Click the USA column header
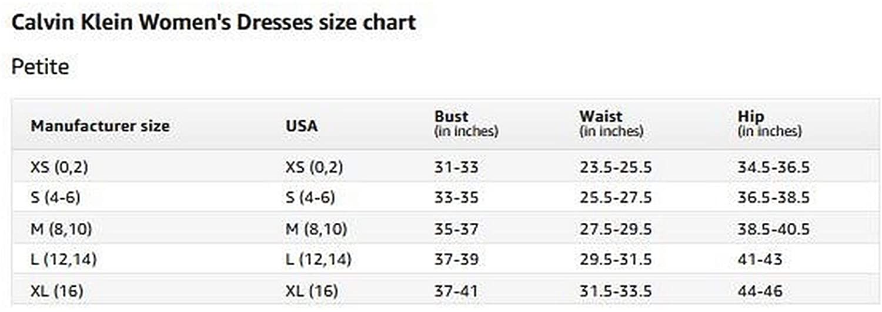Screen dimensions: 882x312 301,126
